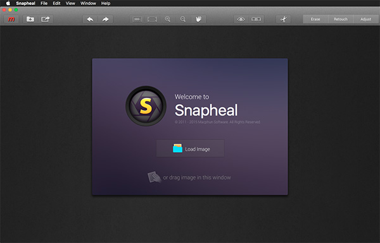Switch to the Adjust tab

(365, 19)
